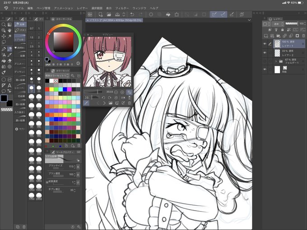This screenshot has height=230, width=307.
Task: Hide the paper layer
Action: [x=265, y=69]
